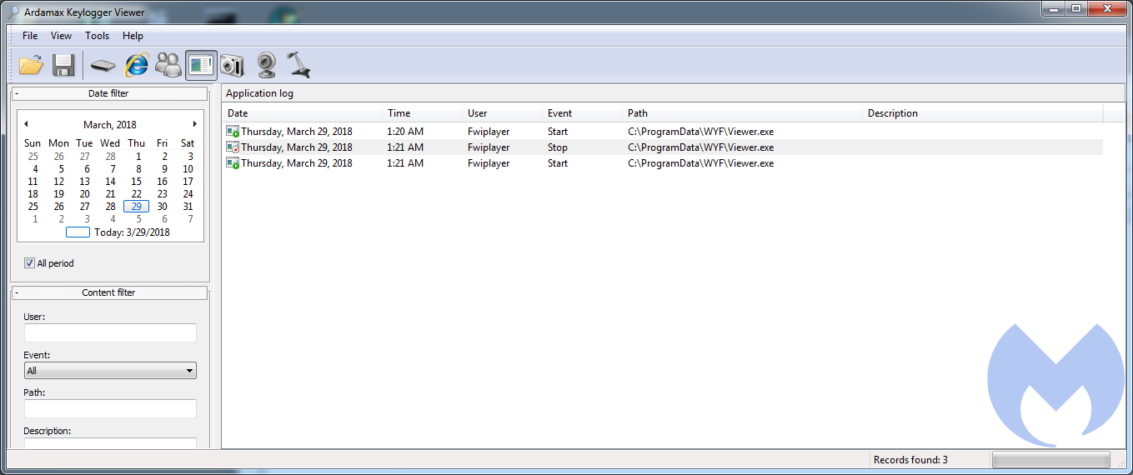Go to previous month in calendar
1133x475 pixels.
pos(26,124)
